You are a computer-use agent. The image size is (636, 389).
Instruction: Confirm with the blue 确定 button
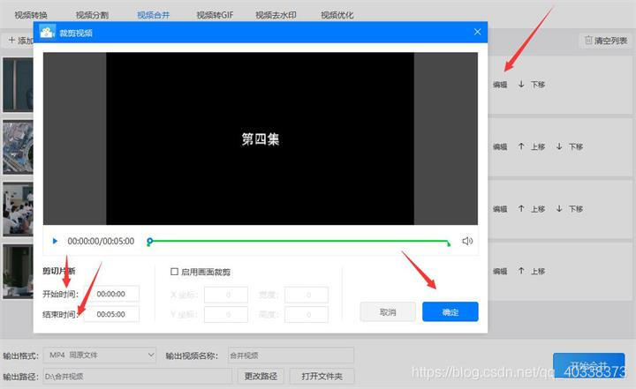click(450, 312)
